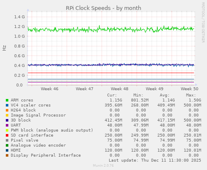Click the 'Pixel valve' legend label
The height and width of the screenshot is (170, 207).
click(x=25, y=140)
